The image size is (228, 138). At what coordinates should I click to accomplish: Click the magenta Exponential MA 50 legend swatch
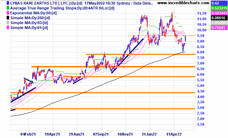click(8, 13)
